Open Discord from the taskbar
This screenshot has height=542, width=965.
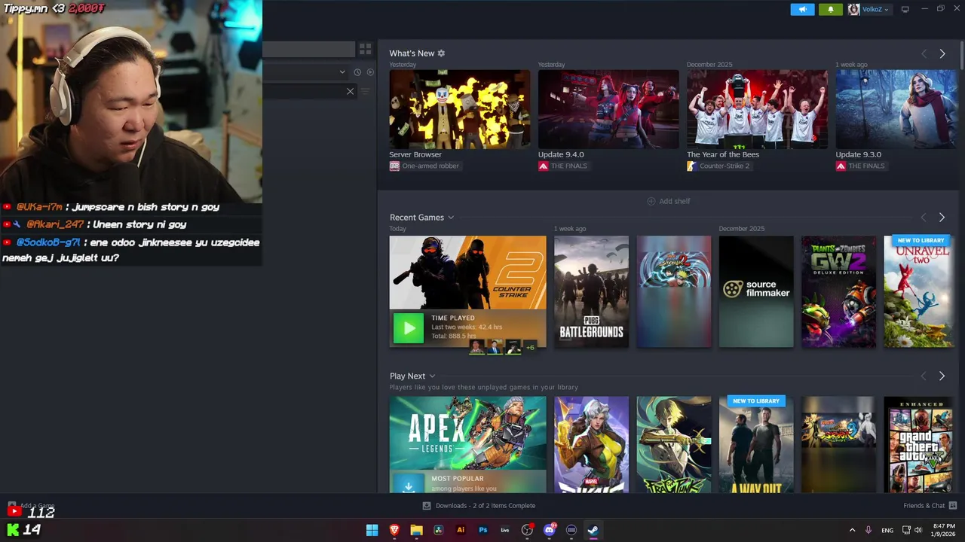[x=550, y=530]
